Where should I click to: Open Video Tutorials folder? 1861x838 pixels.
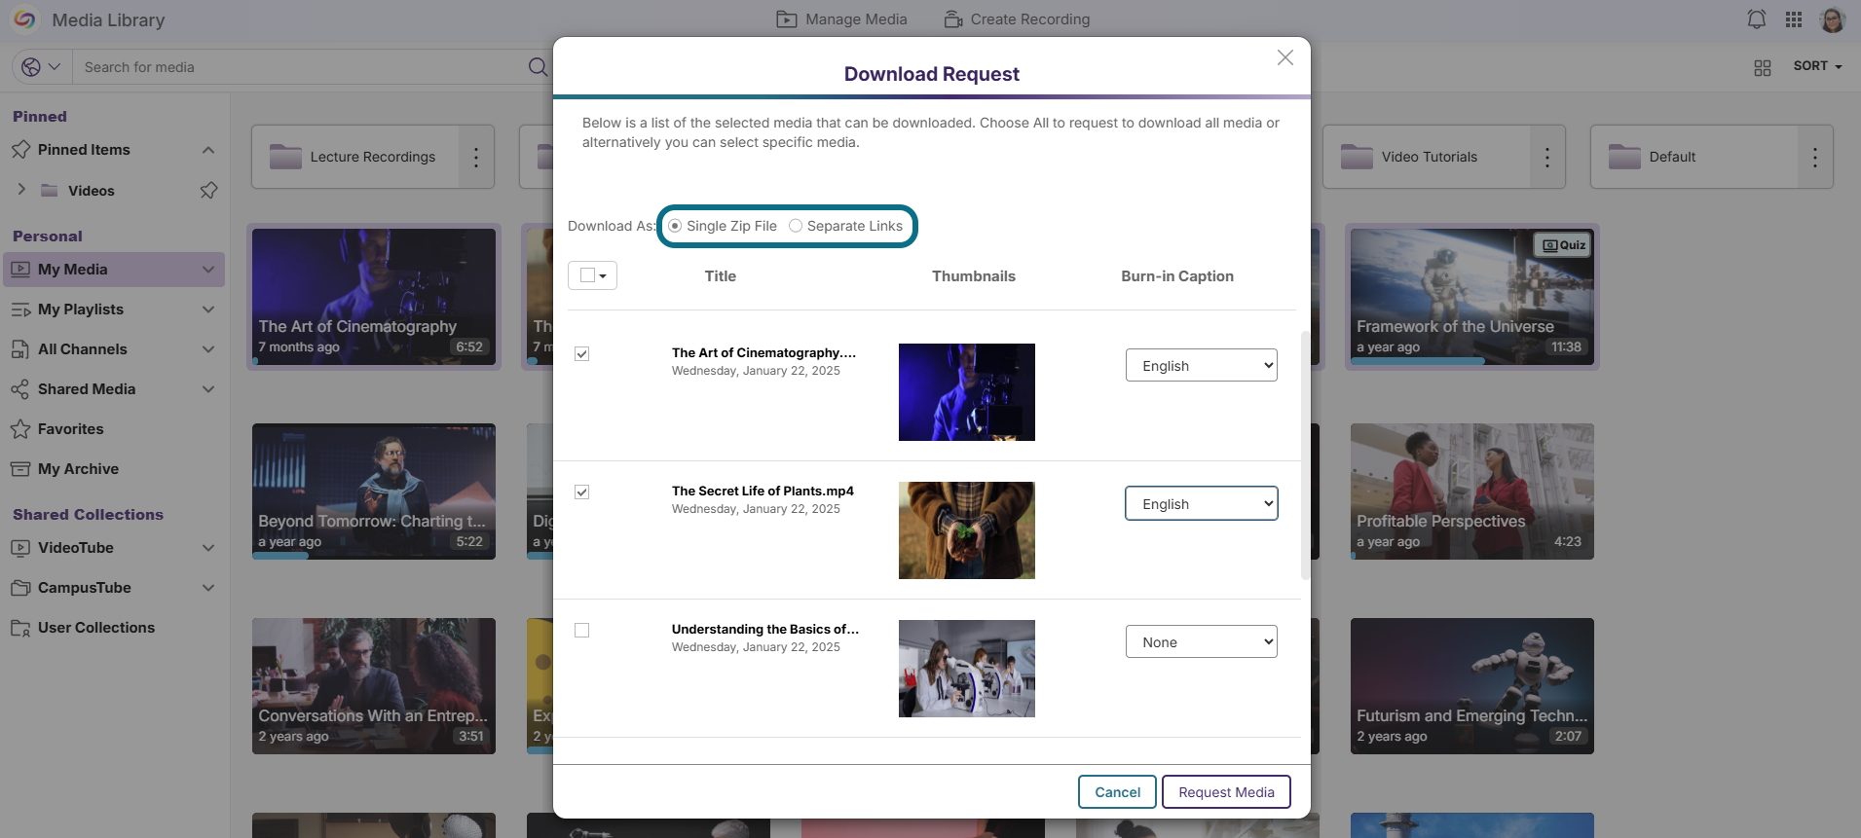(1427, 157)
